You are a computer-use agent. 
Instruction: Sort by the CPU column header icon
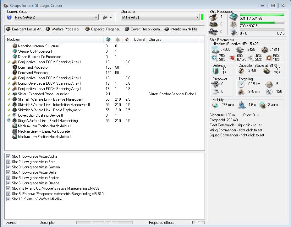pos(108,40)
